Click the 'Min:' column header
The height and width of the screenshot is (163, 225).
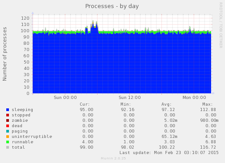(x=126, y=104)
